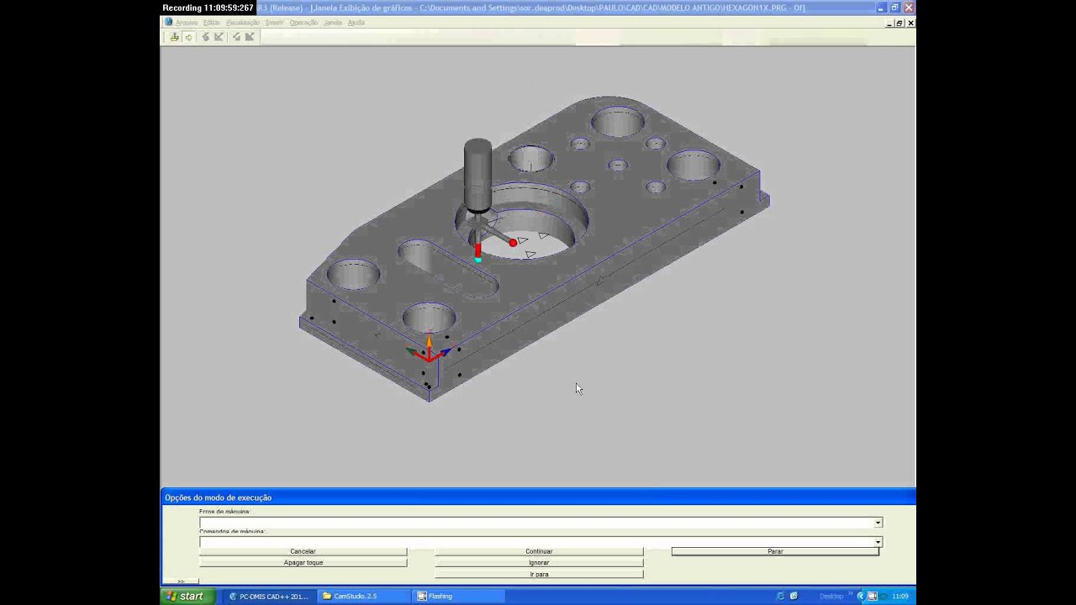Image resolution: width=1076 pixels, height=605 pixels.
Task: Click the last toolbar icon with dark diagonal arrow
Action: click(x=250, y=37)
